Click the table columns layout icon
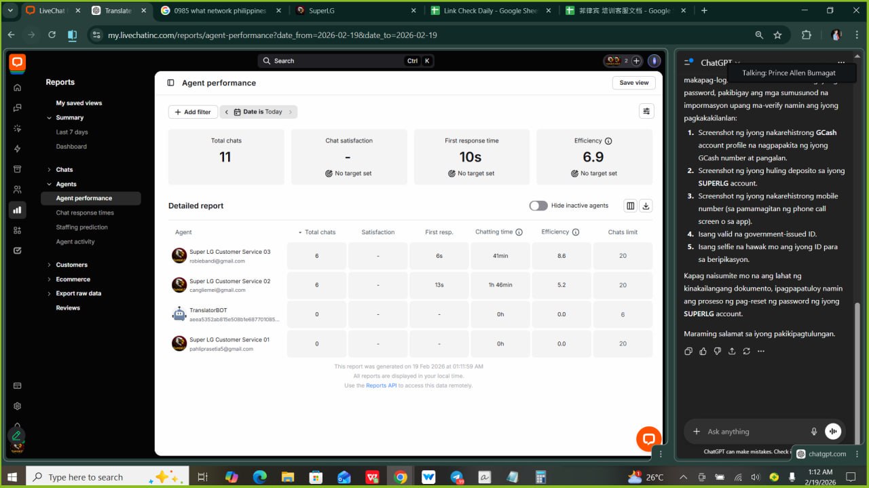Image resolution: width=869 pixels, height=488 pixels. [x=631, y=206]
